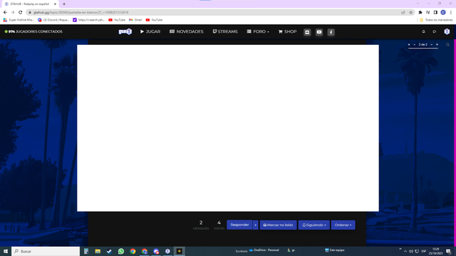Click the '2 de 2' post indicator
Image resolution: width=456 pixels, height=256 pixels.
point(423,45)
